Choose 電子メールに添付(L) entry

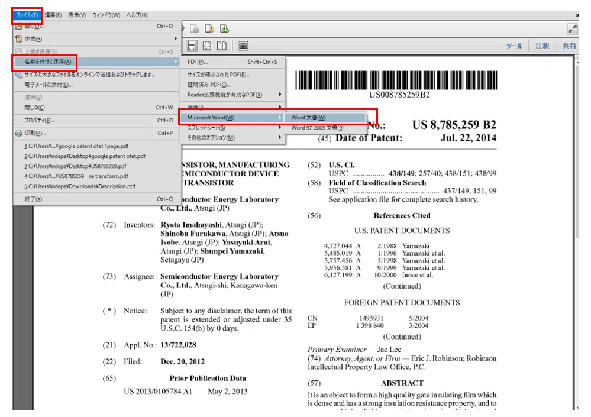97,85
